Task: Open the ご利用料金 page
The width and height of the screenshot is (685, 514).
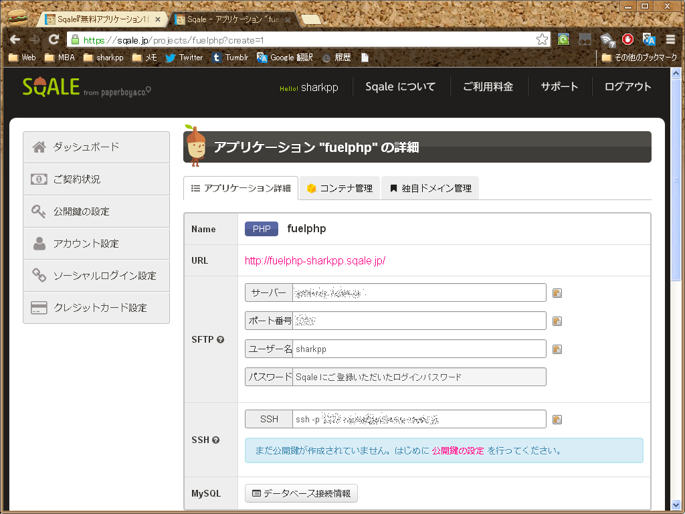Action: (x=488, y=86)
